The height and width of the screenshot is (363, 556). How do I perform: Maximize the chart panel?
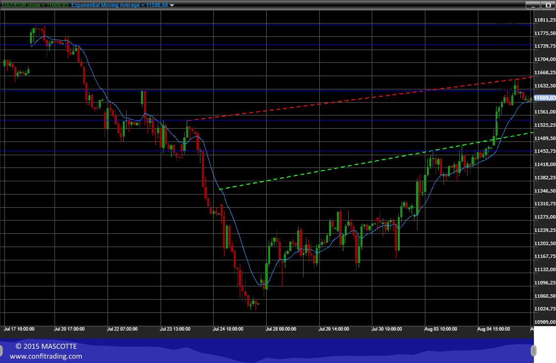coord(548,5)
